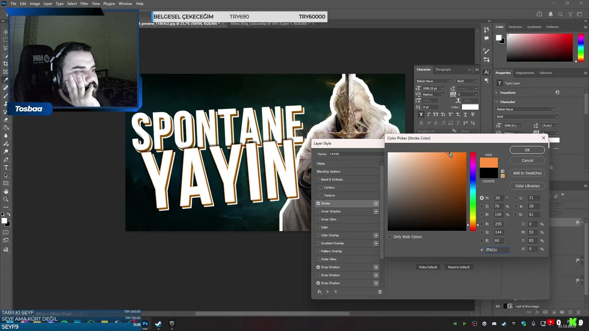Select the Rectangular Marquee tool
Viewport: 589px width, 331px height.
pos(6,40)
